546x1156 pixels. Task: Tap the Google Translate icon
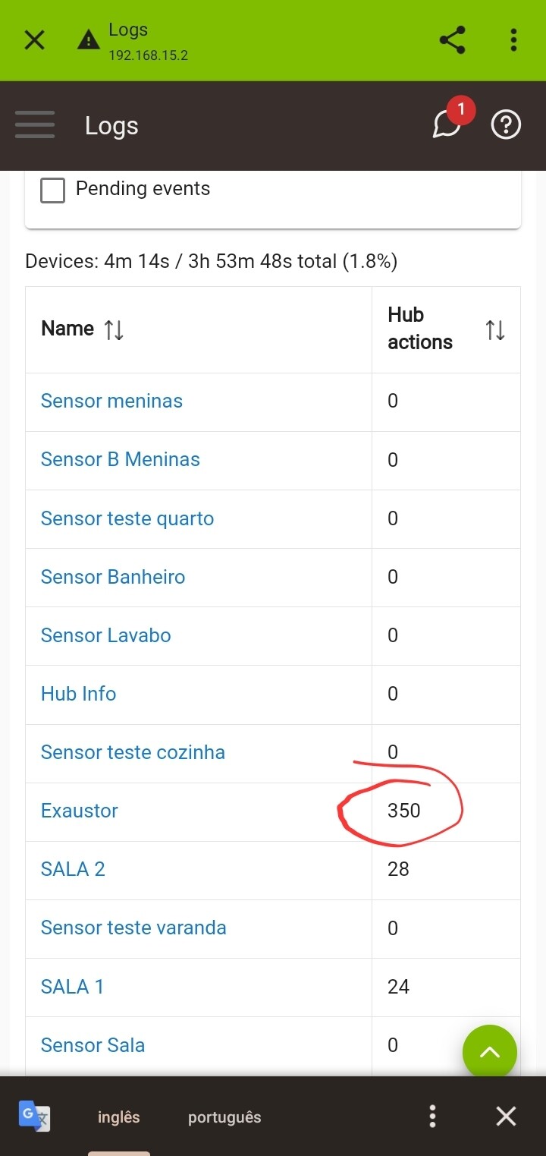(34, 1117)
